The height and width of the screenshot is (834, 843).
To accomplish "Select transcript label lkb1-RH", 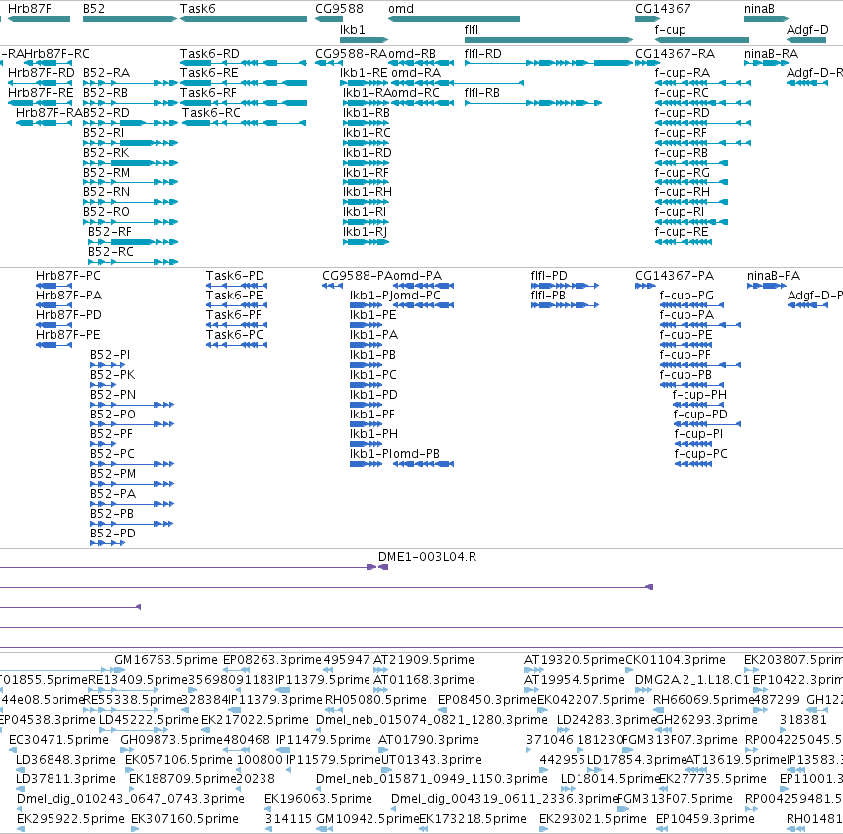I will coord(368,192).
